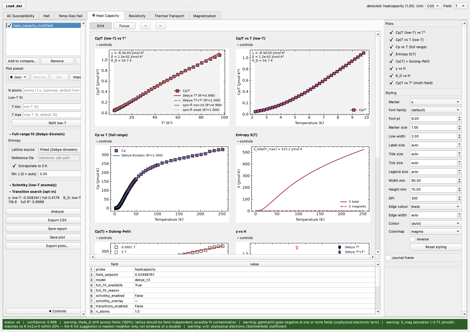Enable Journal frame checkbox
470x332 pixels.
(x=388, y=258)
